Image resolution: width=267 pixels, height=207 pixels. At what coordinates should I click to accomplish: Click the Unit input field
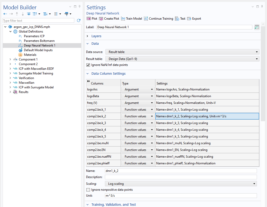[181, 196]
